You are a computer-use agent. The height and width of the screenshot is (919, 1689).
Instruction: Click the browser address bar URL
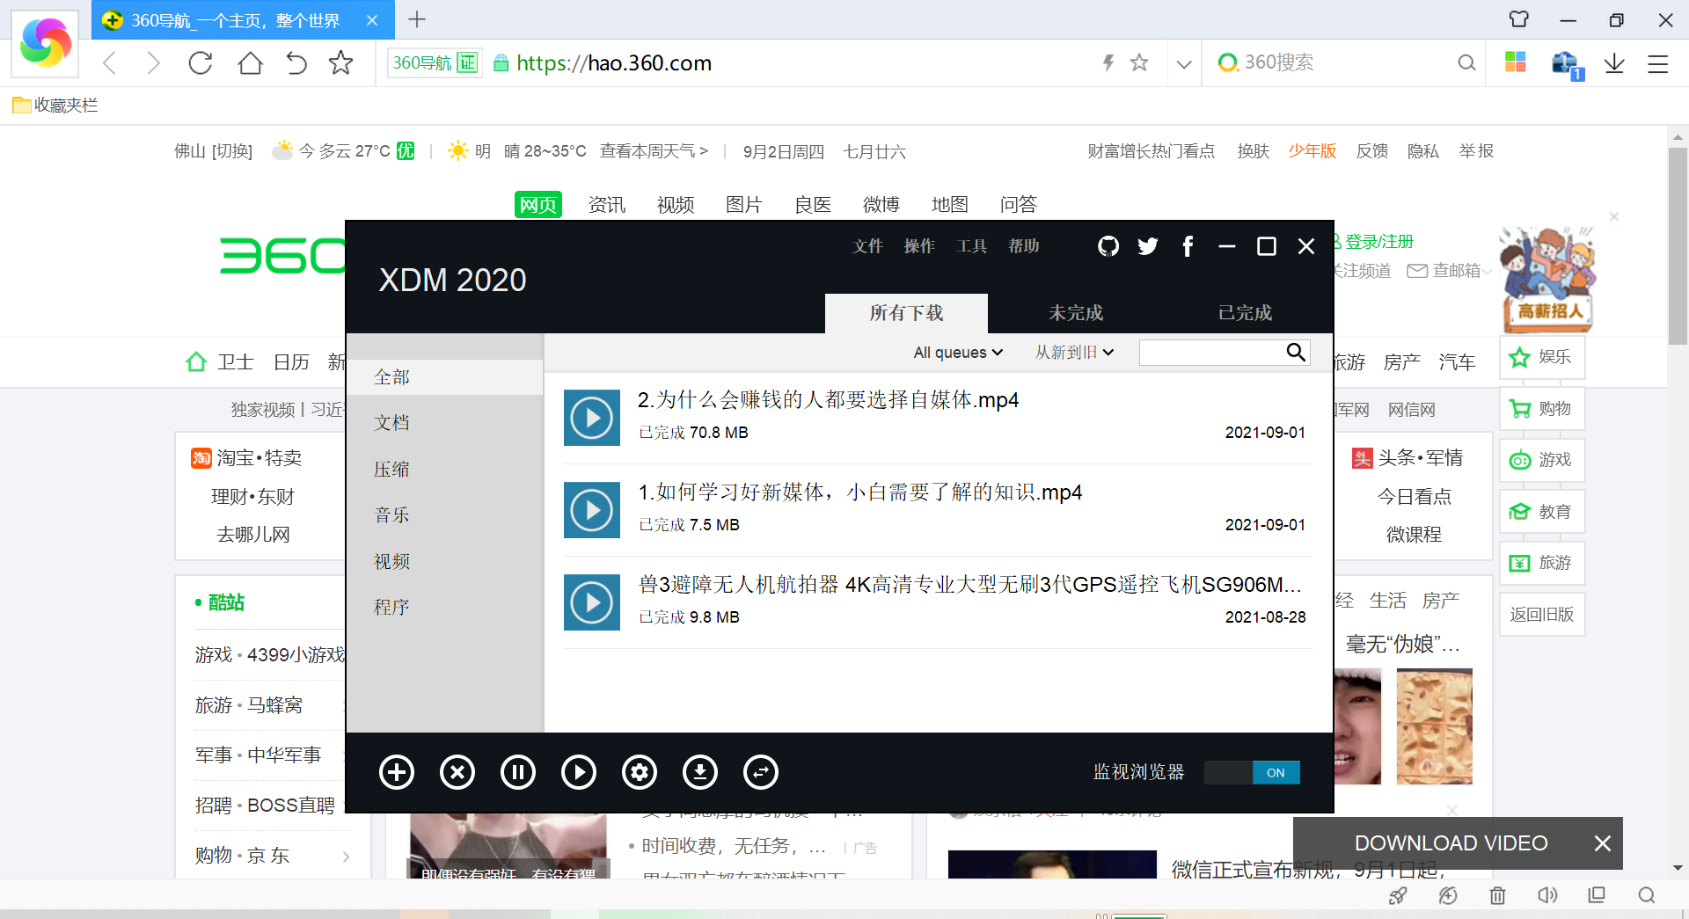coord(614,63)
